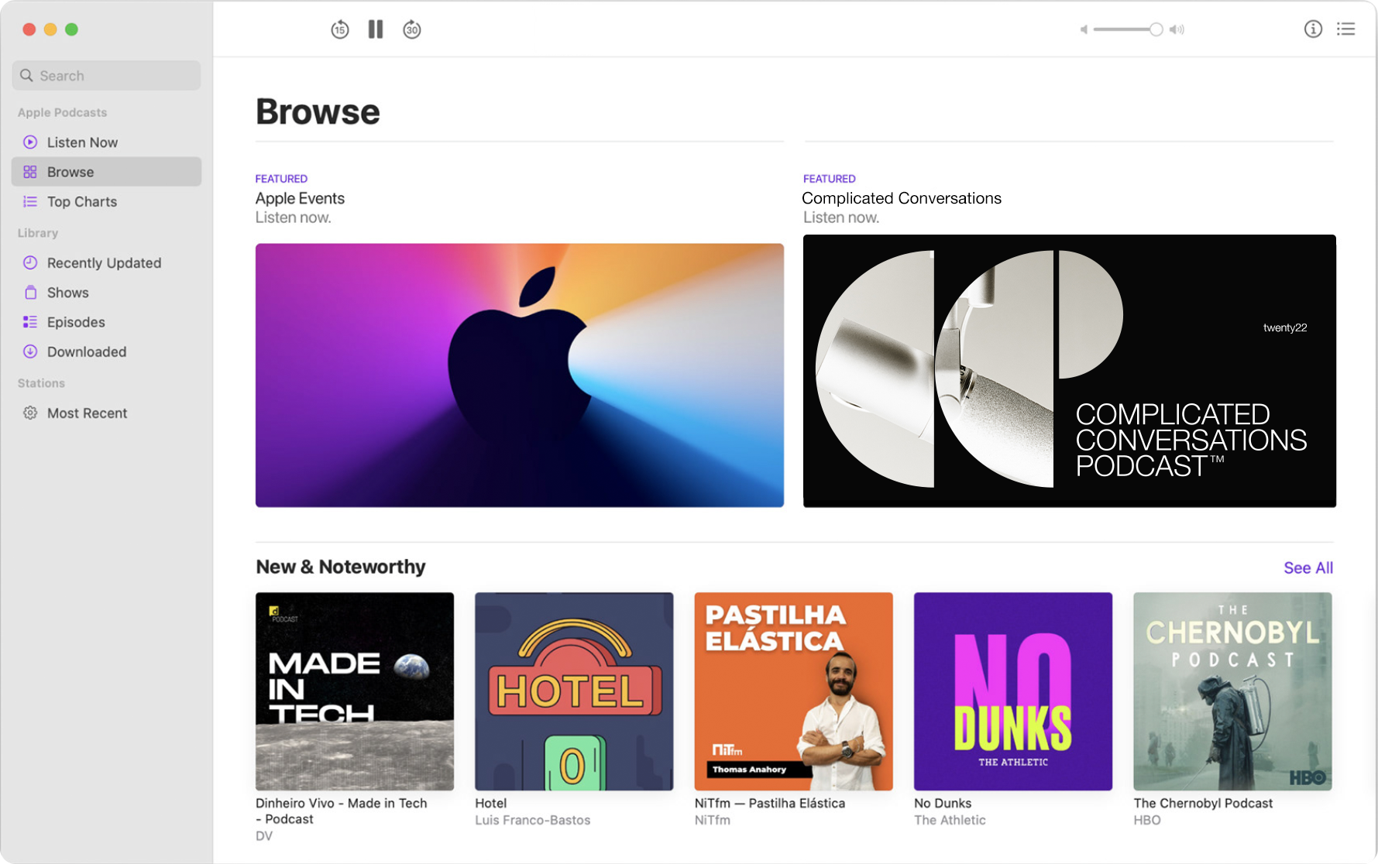Open the Most Recent station
Viewport: 1378px width, 864px height.
[x=106, y=413]
